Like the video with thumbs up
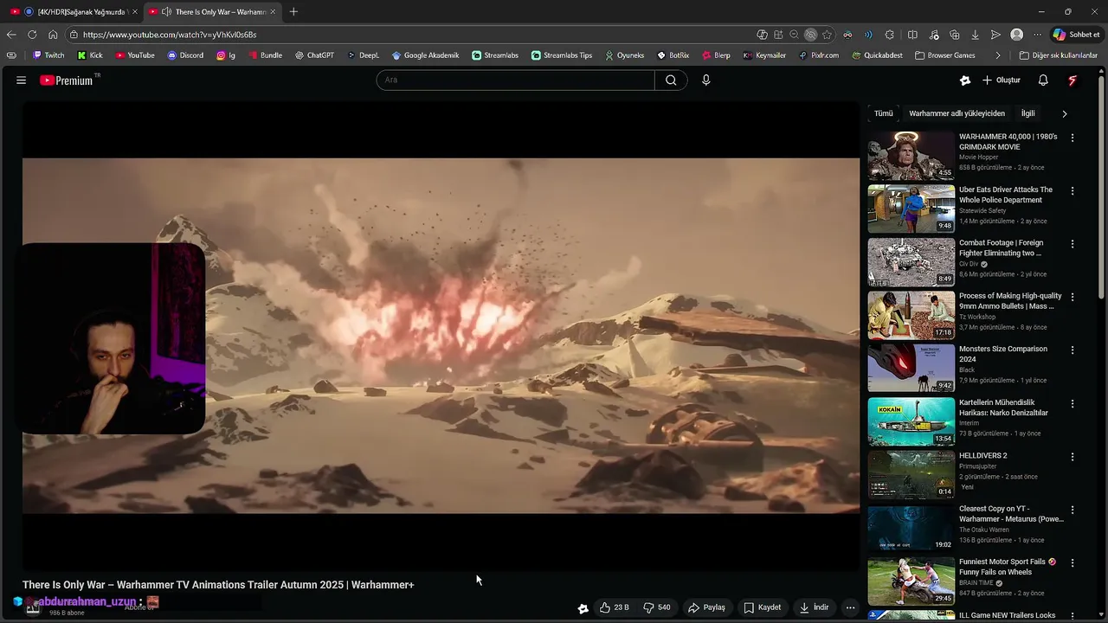1108x623 pixels. pyautogui.click(x=615, y=607)
